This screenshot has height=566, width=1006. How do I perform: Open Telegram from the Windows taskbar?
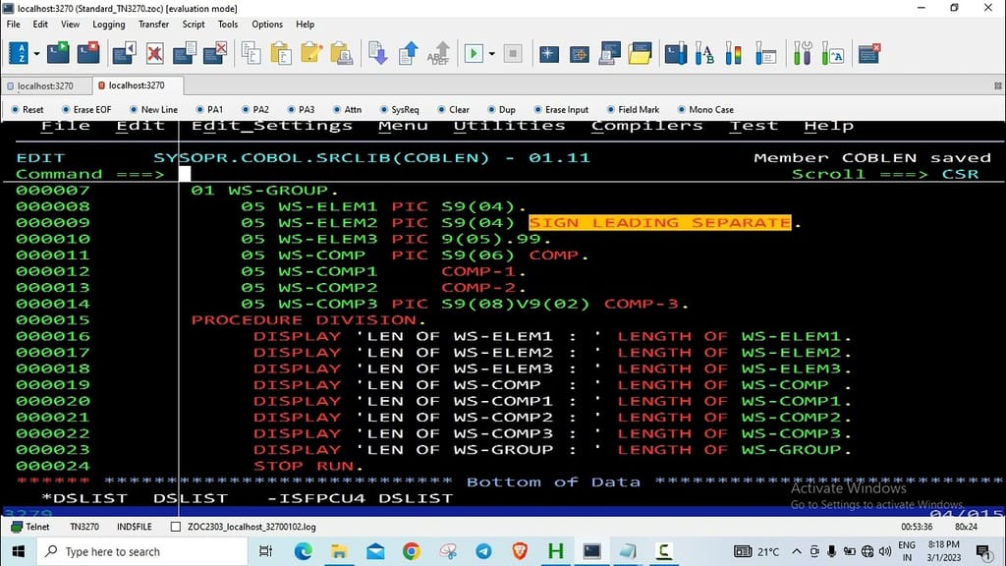[x=484, y=551]
